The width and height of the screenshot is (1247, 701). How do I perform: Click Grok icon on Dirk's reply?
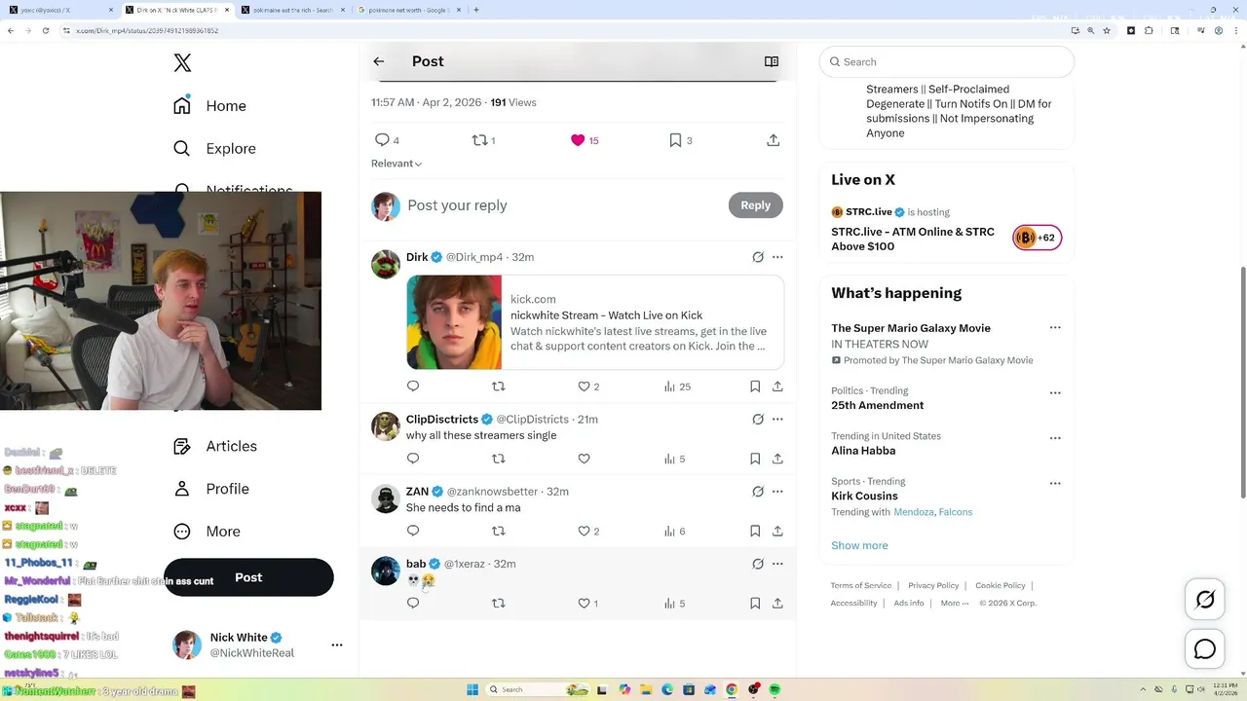pos(758,257)
